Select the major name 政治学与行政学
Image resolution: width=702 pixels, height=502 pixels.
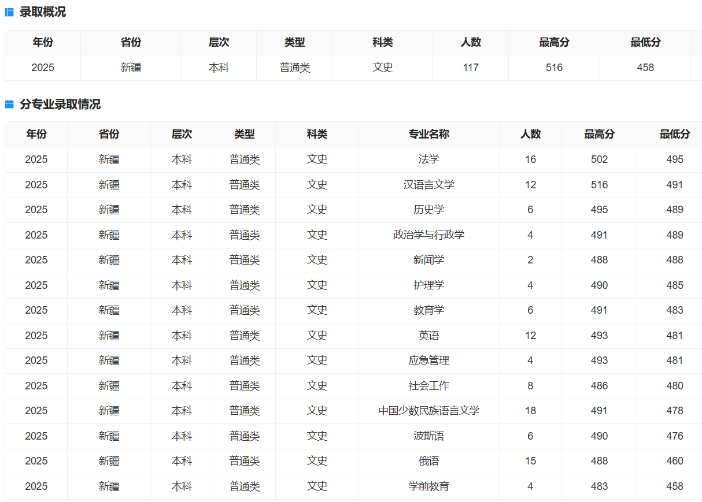tap(428, 235)
